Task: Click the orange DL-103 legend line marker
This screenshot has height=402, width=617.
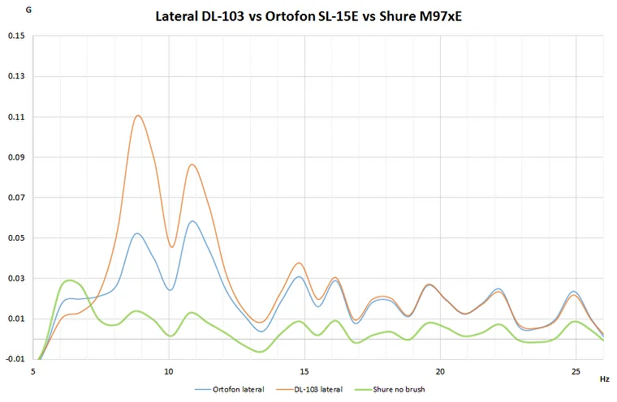Action: click(x=284, y=390)
